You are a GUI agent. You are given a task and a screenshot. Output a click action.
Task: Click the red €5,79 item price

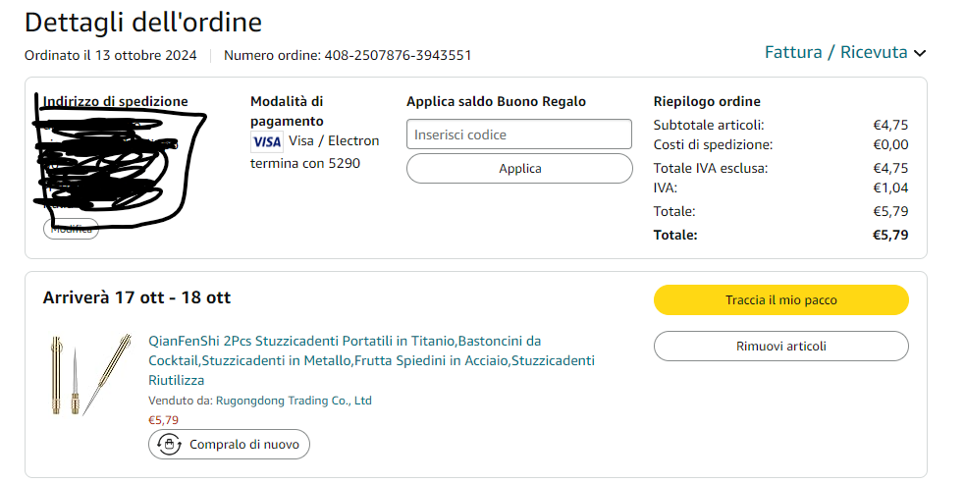[x=163, y=420]
